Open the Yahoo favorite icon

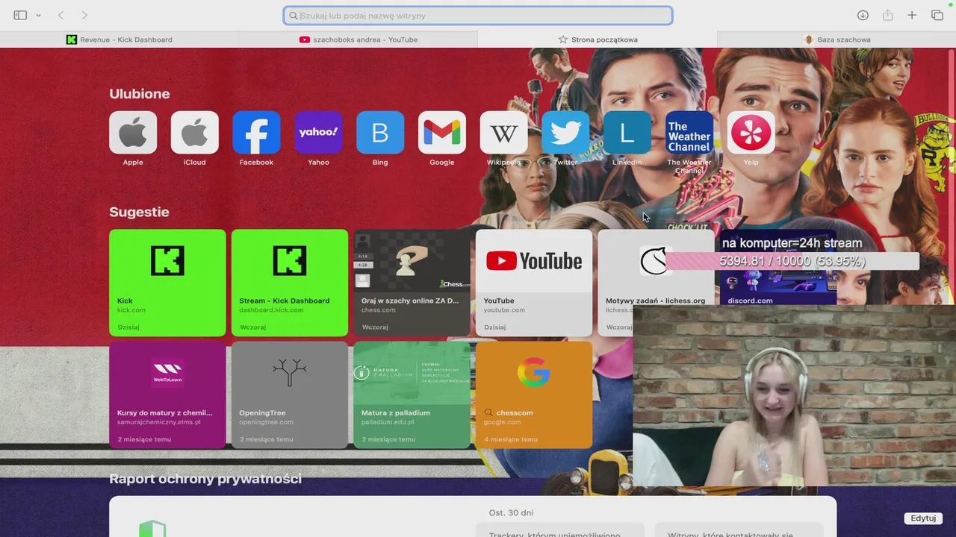pyautogui.click(x=318, y=133)
